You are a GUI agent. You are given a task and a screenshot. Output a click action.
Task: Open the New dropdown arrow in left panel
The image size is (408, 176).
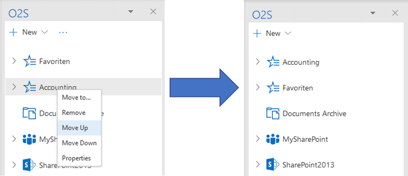pos(45,32)
